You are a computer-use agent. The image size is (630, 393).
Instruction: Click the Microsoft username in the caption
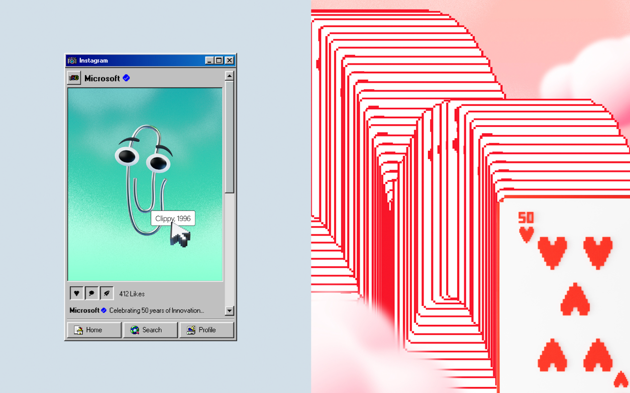click(84, 310)
